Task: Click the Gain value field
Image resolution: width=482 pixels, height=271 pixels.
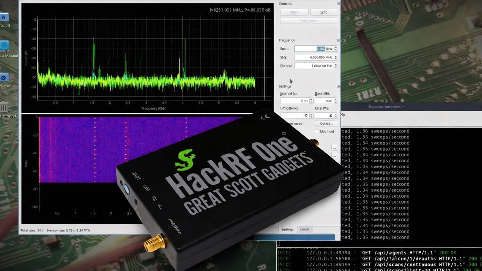Action: coord(324,101)
